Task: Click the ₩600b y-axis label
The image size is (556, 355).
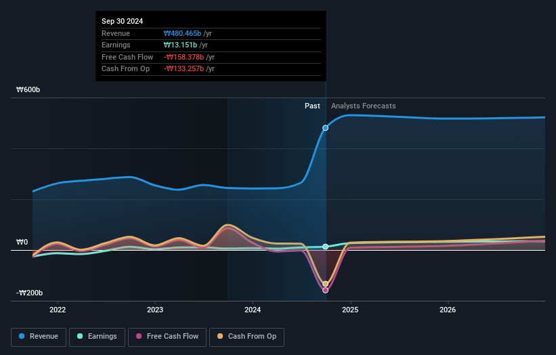Action: [x=28, y=89]
